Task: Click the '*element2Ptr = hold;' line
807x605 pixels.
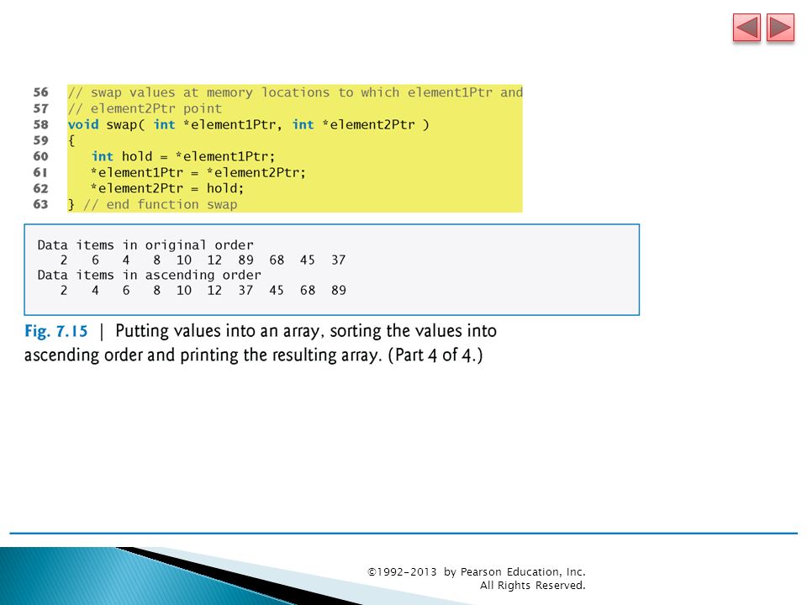Action: coord(167,188)
